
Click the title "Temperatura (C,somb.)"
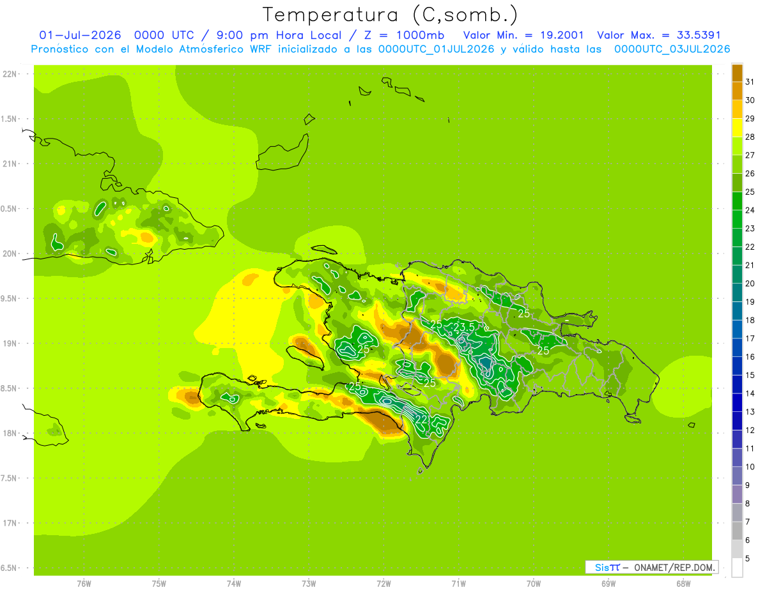pyautogui.click(x=390, y=14)
